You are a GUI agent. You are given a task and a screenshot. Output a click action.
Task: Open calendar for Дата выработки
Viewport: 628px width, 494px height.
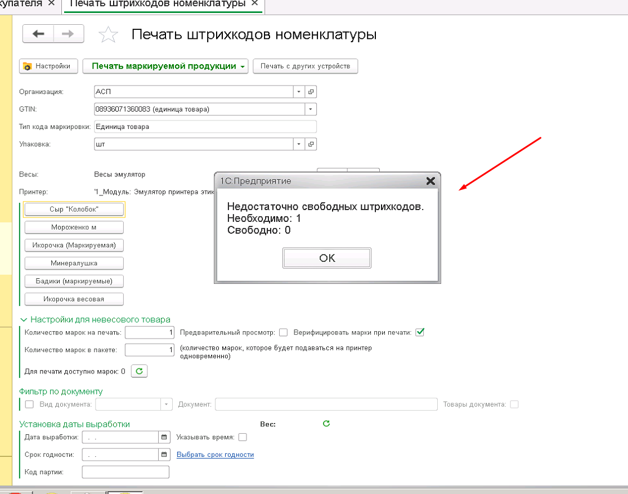tap(164, 437)
